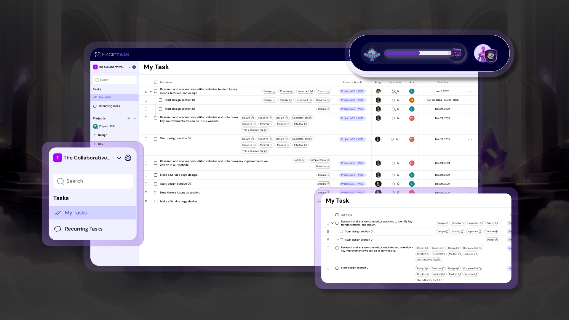
Task: Click the Comments column header
Action: point(395,82)
